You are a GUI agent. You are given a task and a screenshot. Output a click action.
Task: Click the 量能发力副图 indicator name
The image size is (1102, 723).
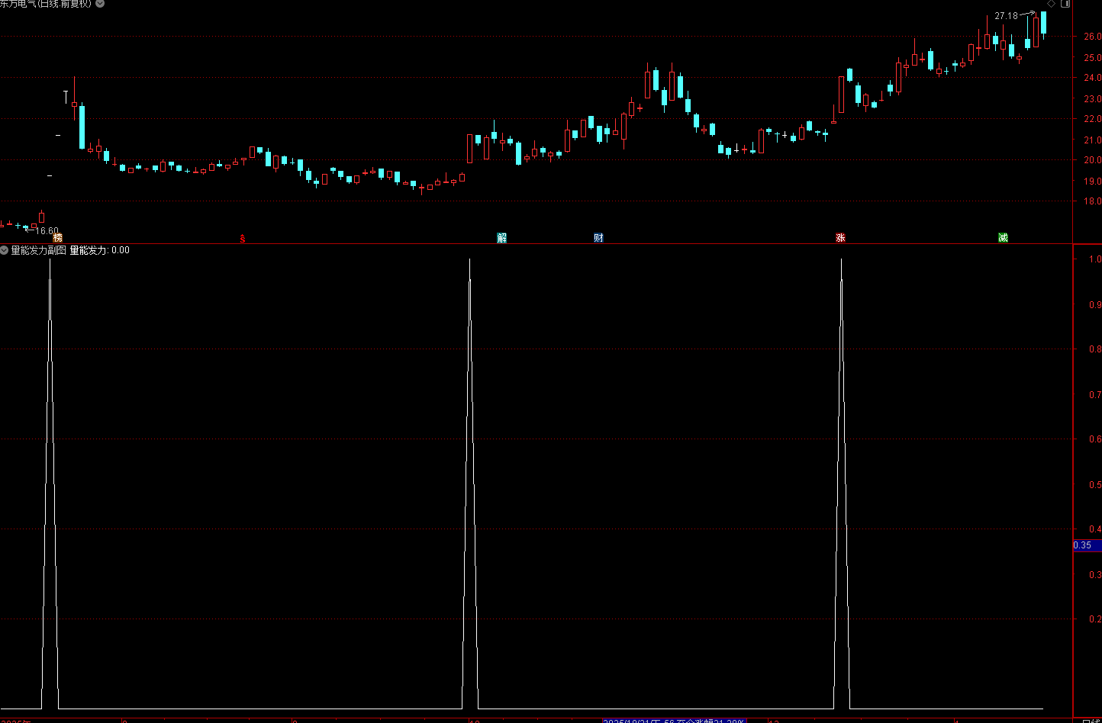click(39, 250)
